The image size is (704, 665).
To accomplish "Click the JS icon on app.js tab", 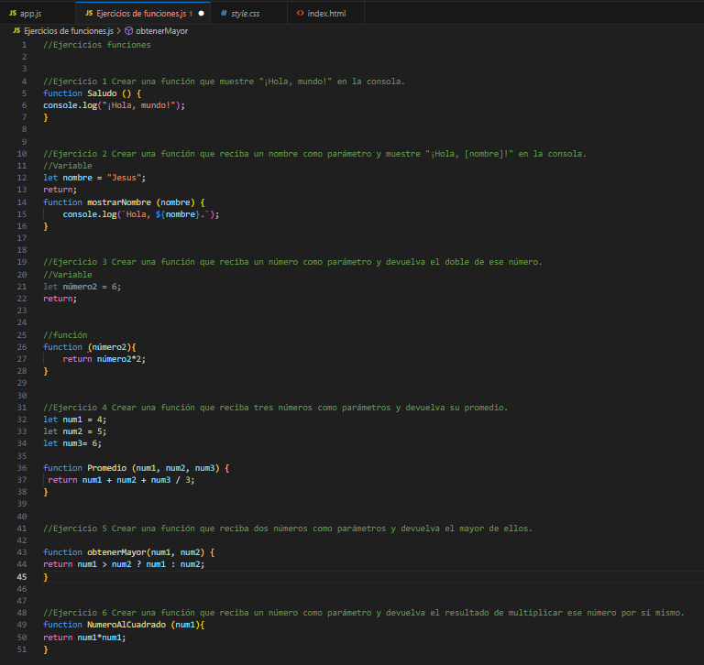I will pyautogui.click(x=13, y=14).
